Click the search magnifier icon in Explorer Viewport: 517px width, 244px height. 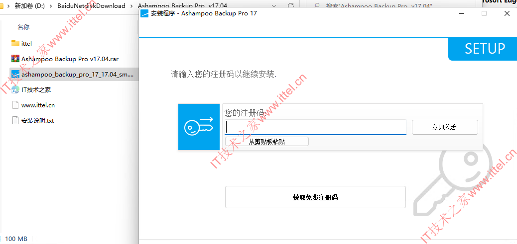(x=317, y=5)
